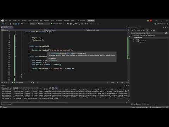Viewport: 169px width, 127px height.
Task: Click the Save All toolbar icon
Action: click(19, 24)
